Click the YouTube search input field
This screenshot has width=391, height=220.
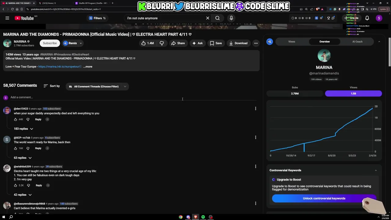pos(165,18)
